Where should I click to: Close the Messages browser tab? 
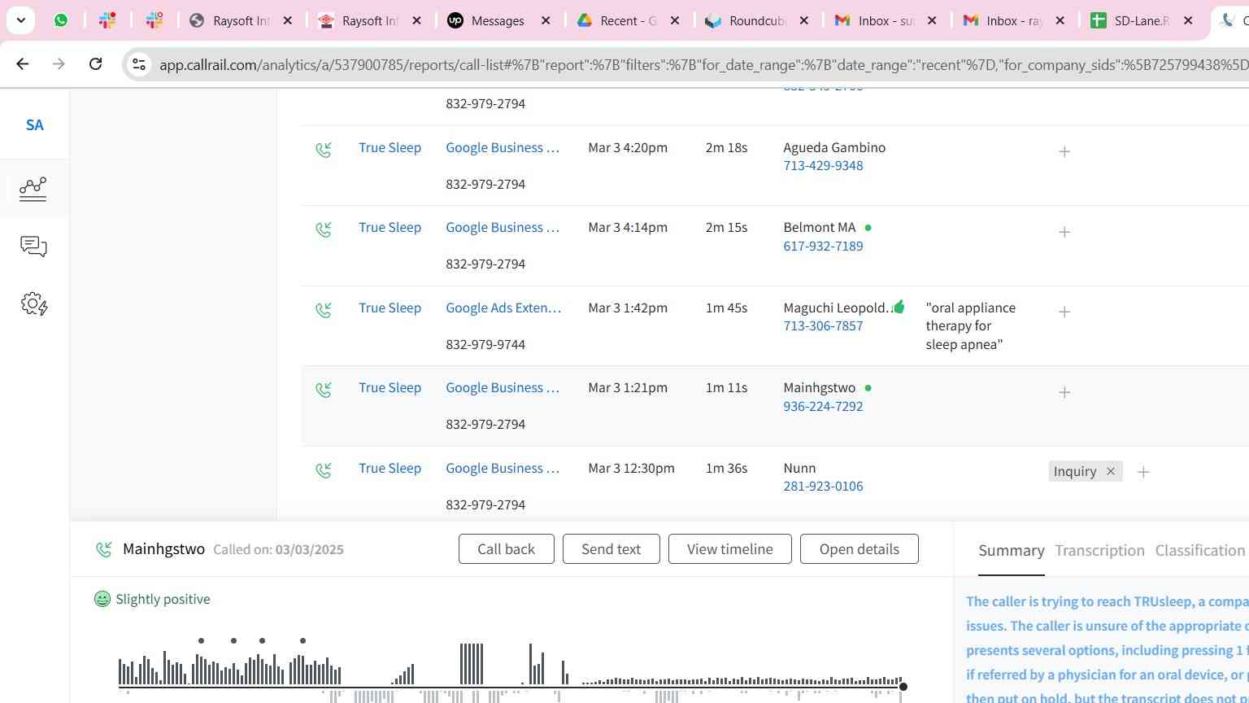546,20
